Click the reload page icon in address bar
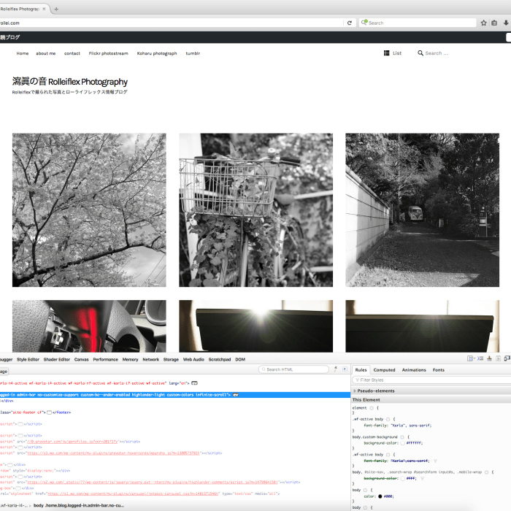Viewport: 511px width, 511px height. pyautogui.click(x=350, y=23)
